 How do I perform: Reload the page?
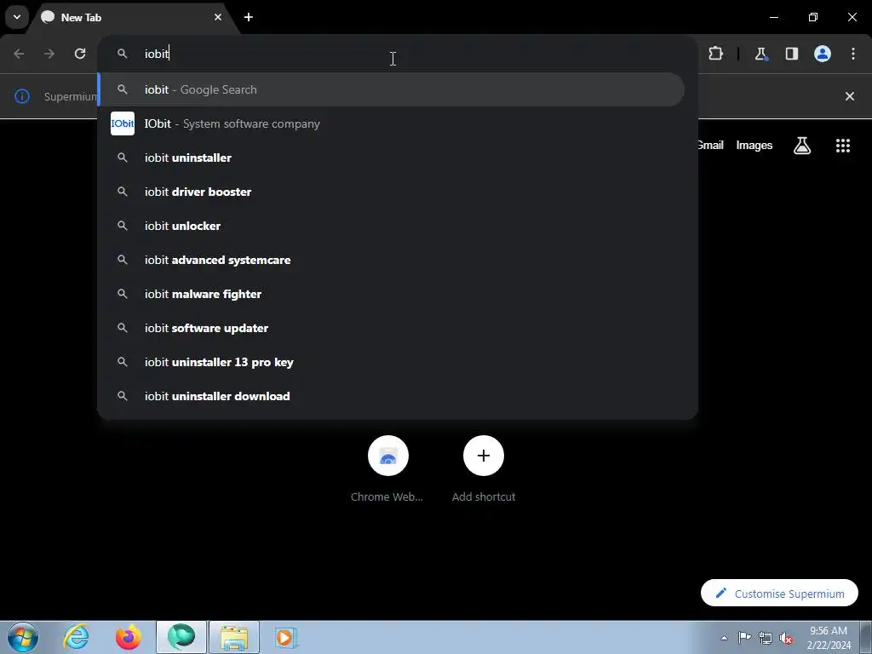pyautogui.click(x=80, y=54)
